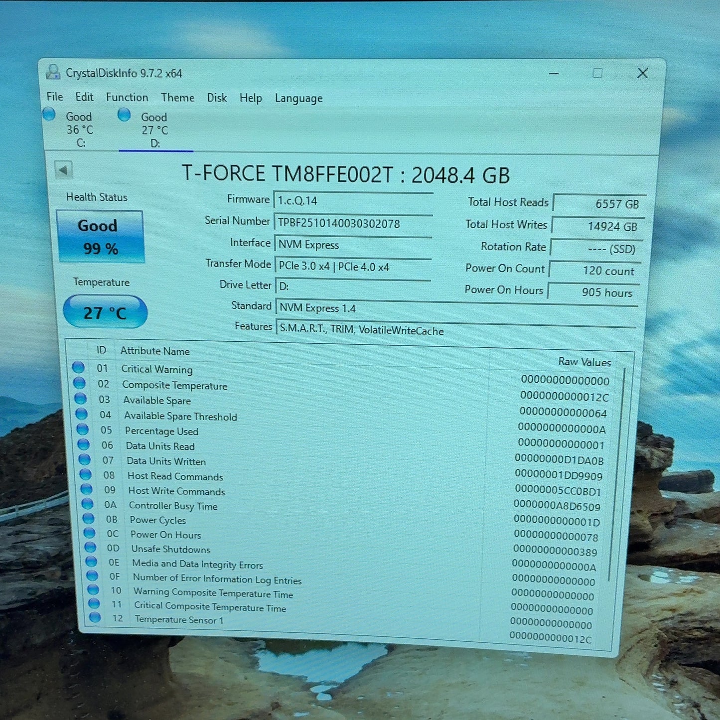Screen dimensions: 720x720
Task: Click the status dot beside Power On Hours attribute
Action: point(89,532)
